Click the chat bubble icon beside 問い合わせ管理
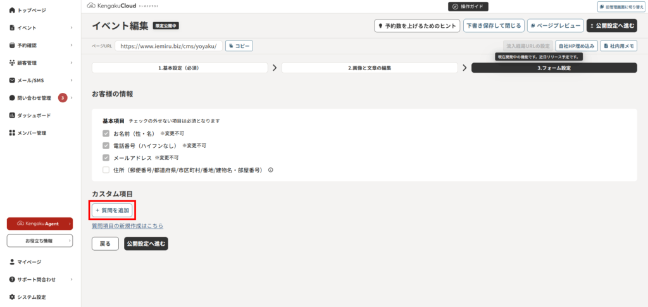 12,98
